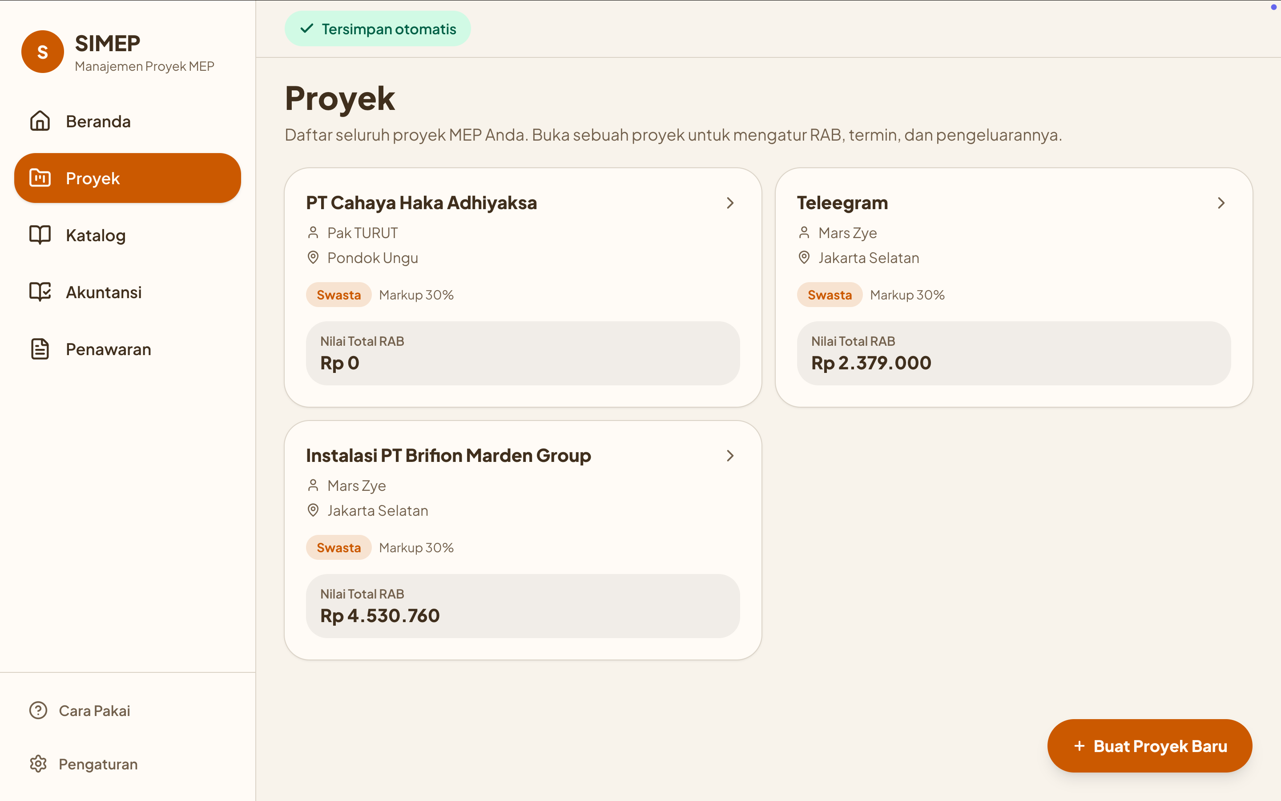This screenshot has height=801, width=1281.
Task: Click person icon in Instalasi PT Brifion card
Action: (313, 485)
